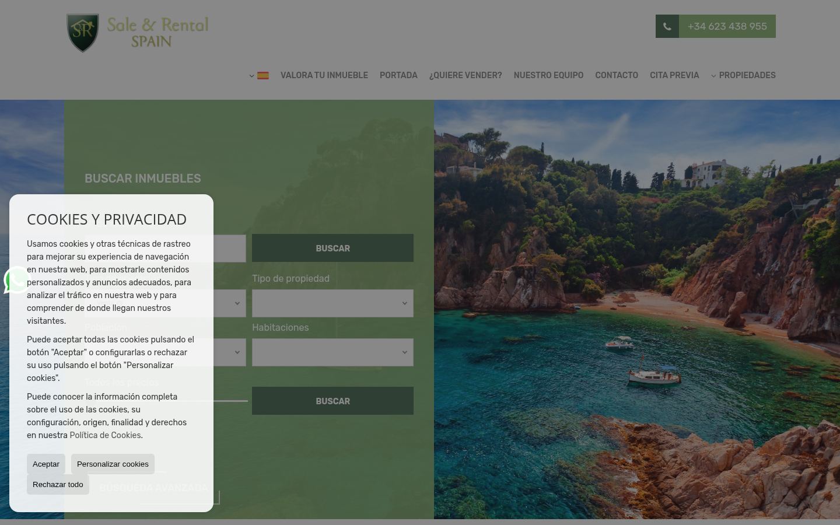Screen dimensions: 840x525
Task: Click the top Buscar button
Action: point(332,248)
